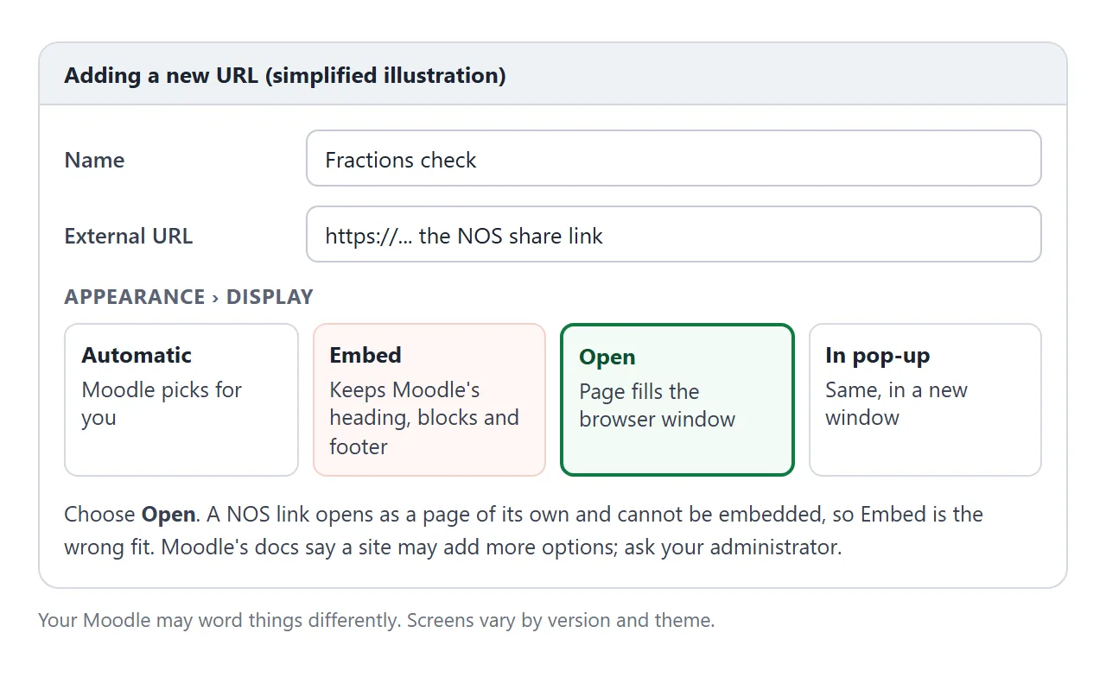This screenshot has width=1106, height=677.
Task: Select the In pop-up display option
Action: 925,400
